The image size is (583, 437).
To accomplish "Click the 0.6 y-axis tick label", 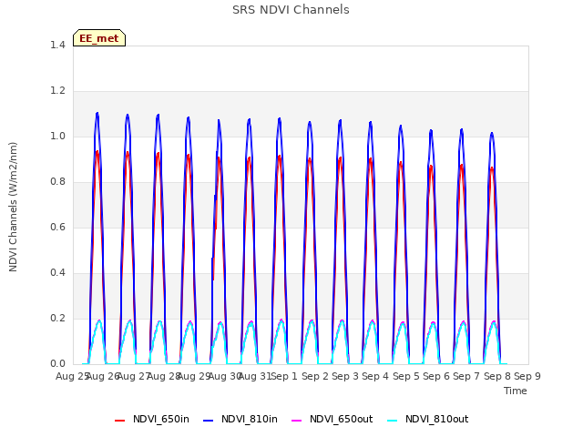I will click(57, 227).
